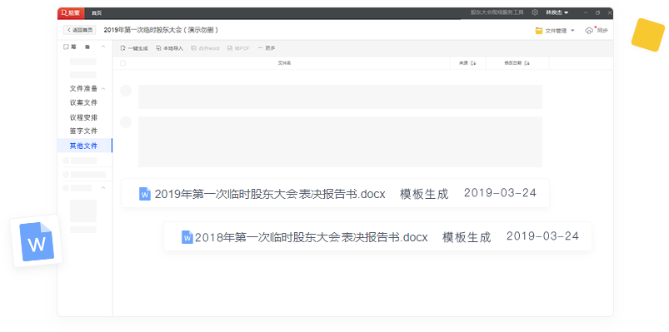Screen dimensions: 669x332
Task: Click the 合并word toolbar icon
Action: coord(194,48)
